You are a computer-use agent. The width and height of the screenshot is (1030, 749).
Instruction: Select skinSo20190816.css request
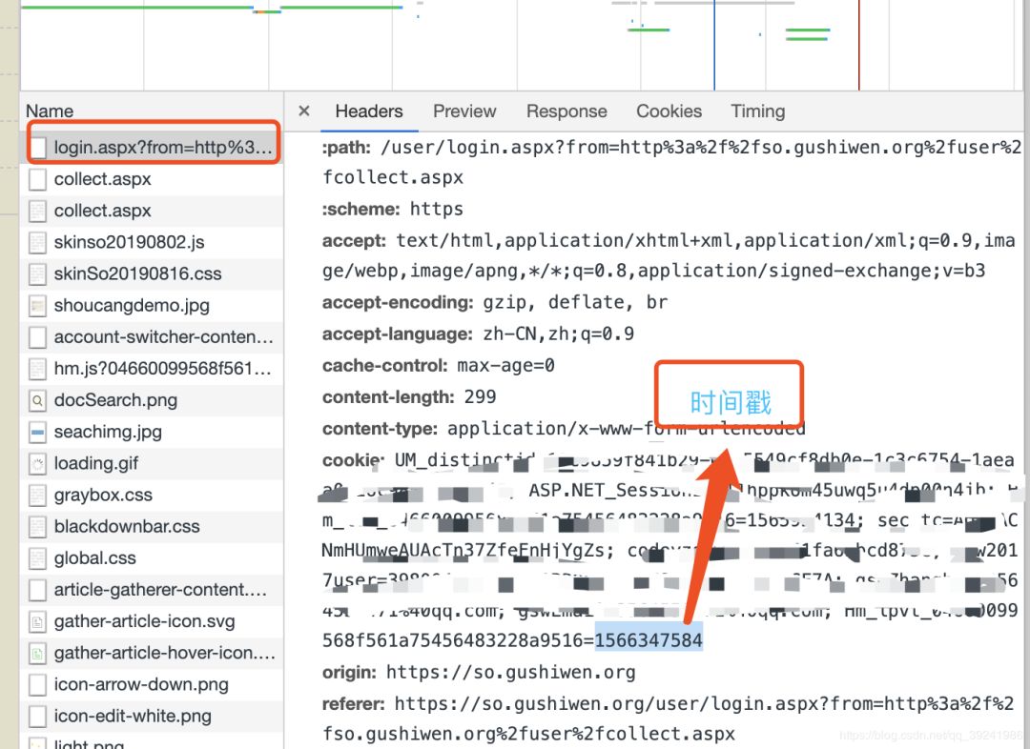point(153,273)
